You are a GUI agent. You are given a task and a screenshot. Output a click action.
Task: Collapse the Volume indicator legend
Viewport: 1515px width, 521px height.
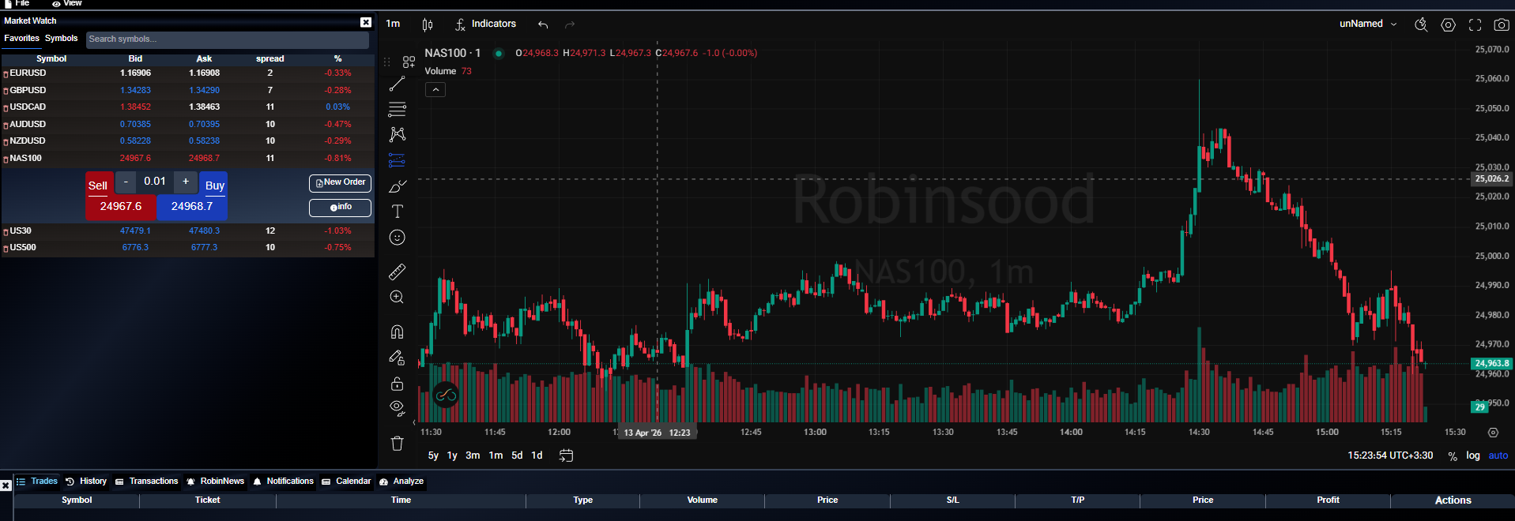tap(435, 90)
